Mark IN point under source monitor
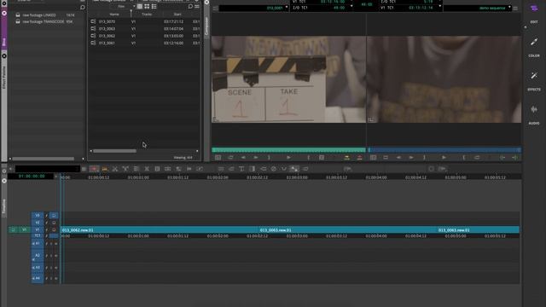 pyautogui.click(x=269, y=158)
